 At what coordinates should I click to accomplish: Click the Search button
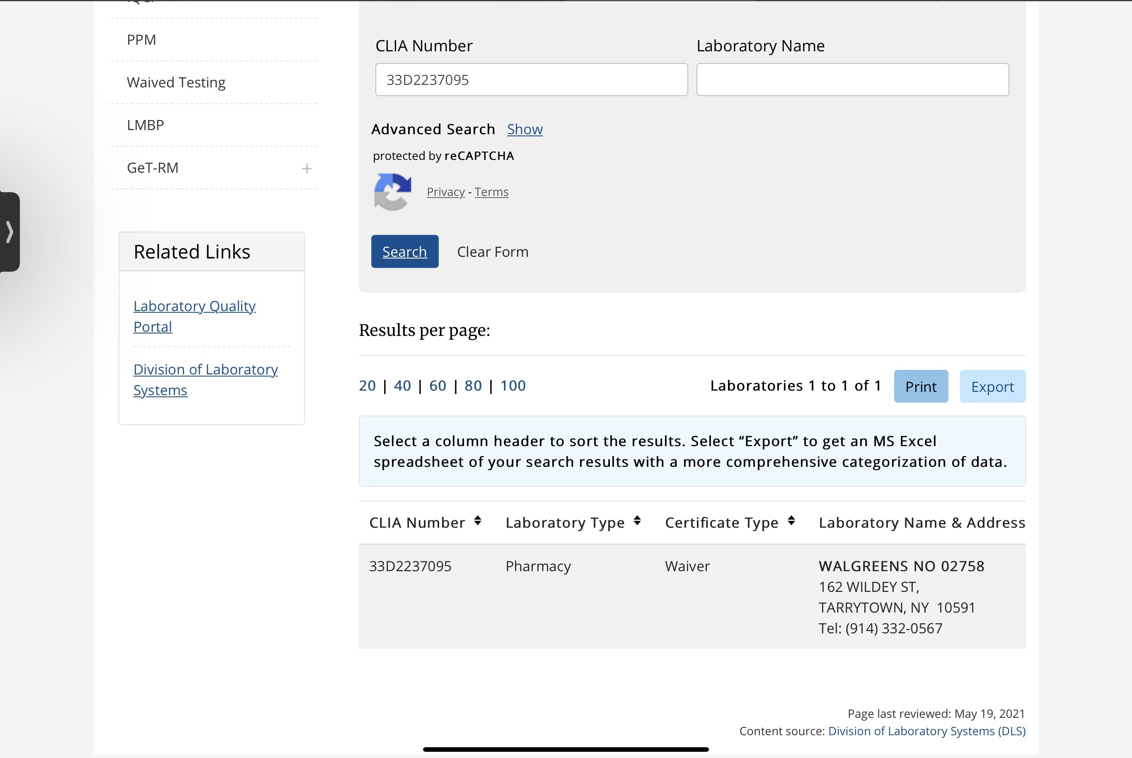point(405,251)
